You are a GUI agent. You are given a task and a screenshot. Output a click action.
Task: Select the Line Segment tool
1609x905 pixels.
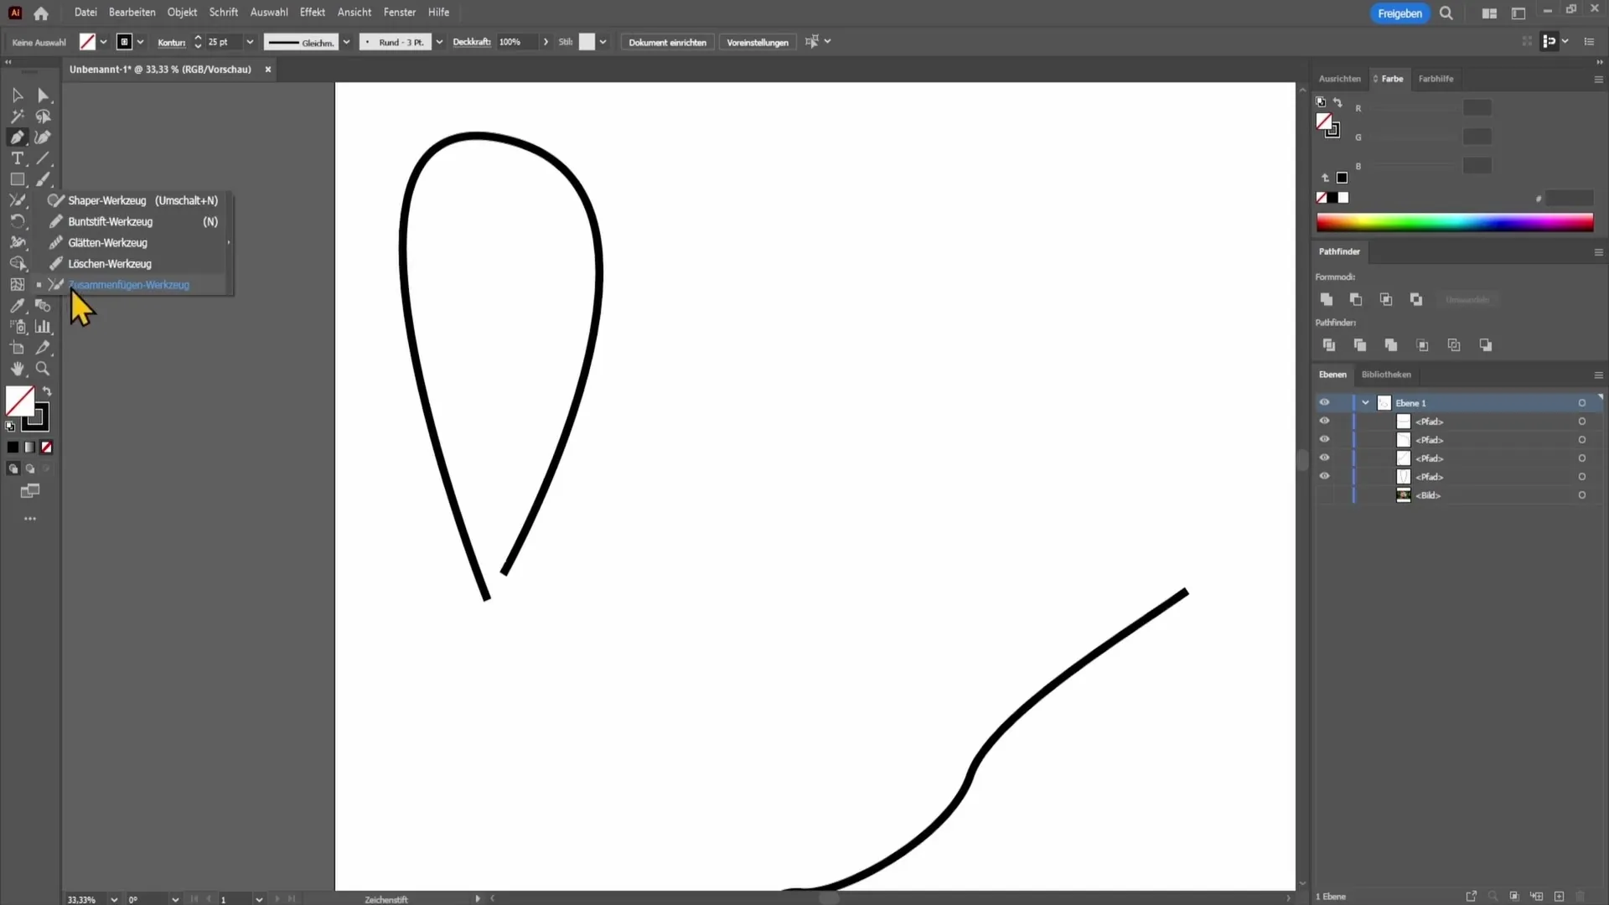point(43,158)
